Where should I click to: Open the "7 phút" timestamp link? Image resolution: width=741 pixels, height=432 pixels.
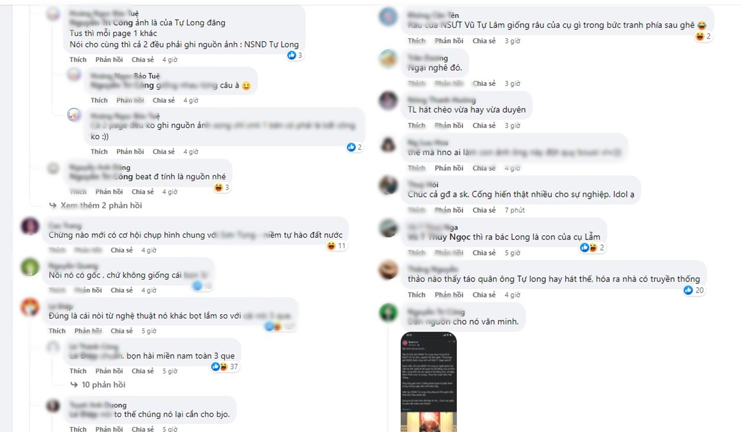click(514, 210)
